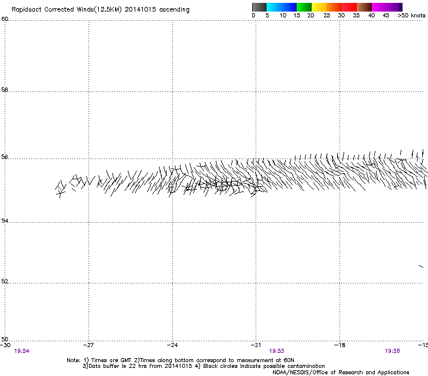Click the isolated wind barb near 52.5N
Image resolution: width=428 pixels, height=376 pixels.
click(x=421, y=266)
